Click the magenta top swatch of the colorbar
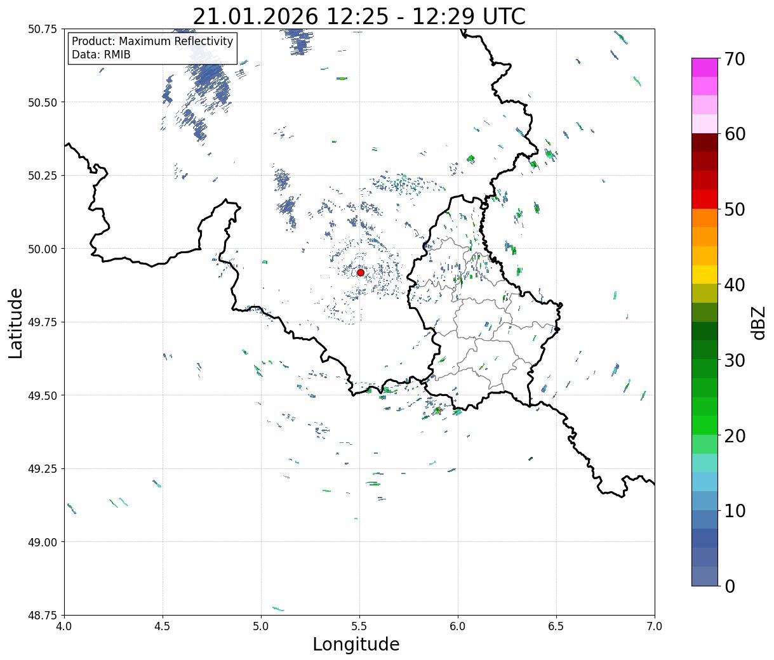 705,67
